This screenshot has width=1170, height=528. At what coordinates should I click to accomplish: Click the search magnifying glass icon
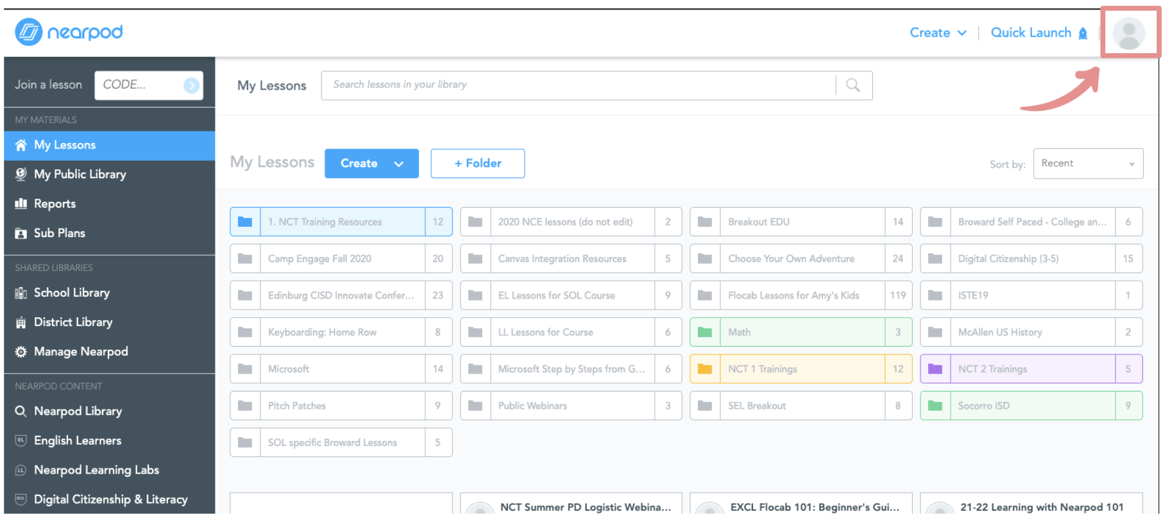click(852, 85)
